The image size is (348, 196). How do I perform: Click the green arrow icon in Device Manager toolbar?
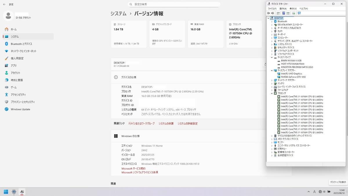(x=293, y=13)
